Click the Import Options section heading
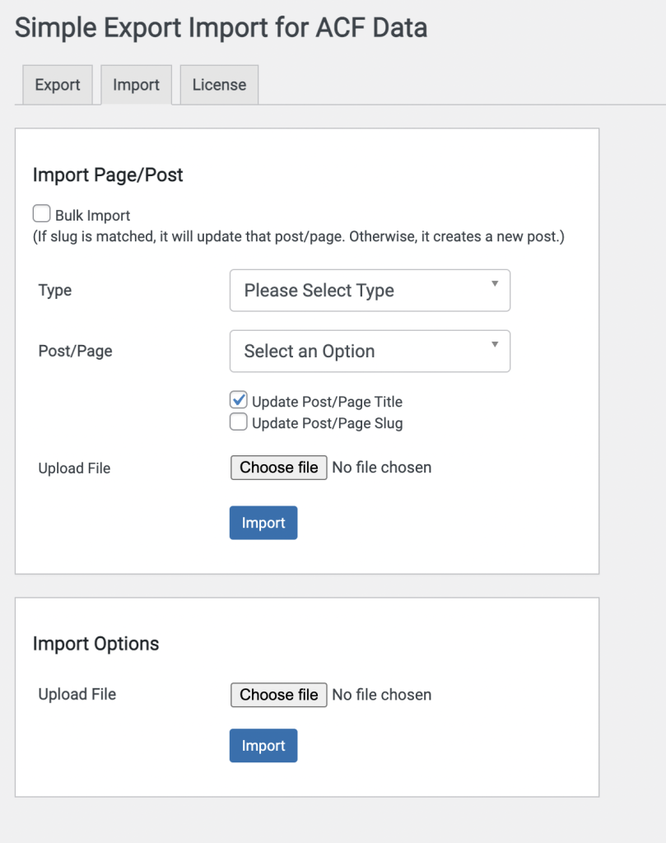This screenshot has height=843, width=666. (95, 644)
